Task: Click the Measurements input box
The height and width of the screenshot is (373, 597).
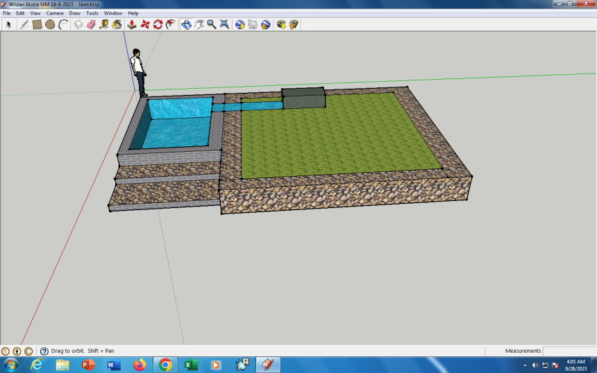Action: coord(569,352)
